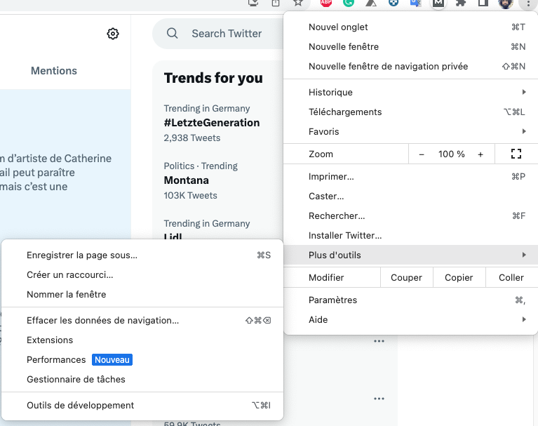Choose Créer un raccourci…

[142, 274]
